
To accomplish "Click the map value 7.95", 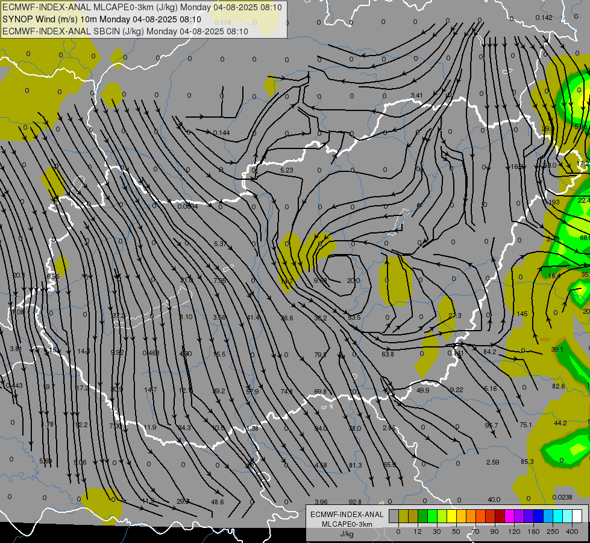I will coord(220,281).
